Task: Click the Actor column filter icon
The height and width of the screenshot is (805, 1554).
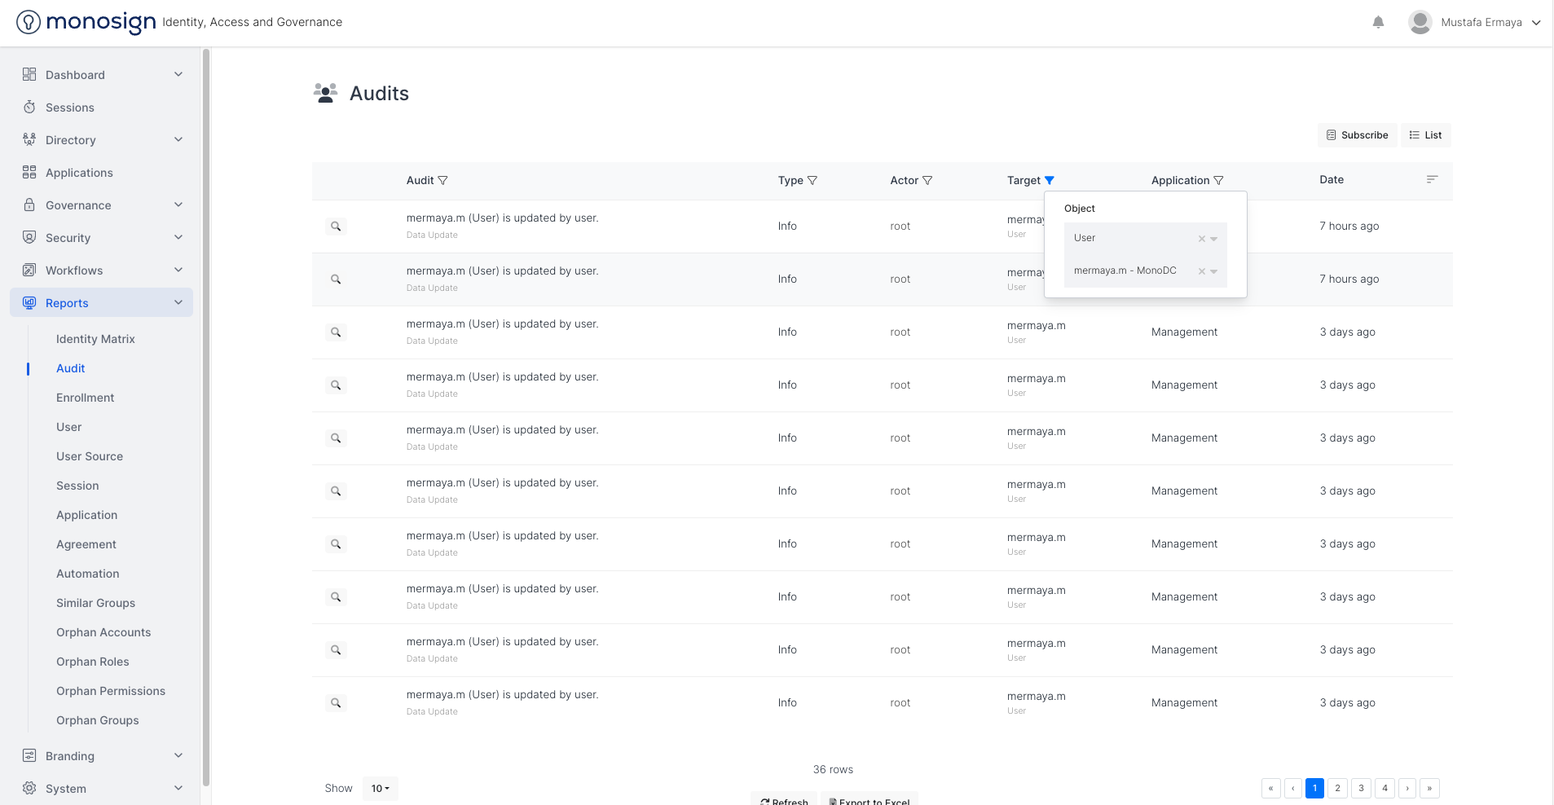Action: (927, 181)
